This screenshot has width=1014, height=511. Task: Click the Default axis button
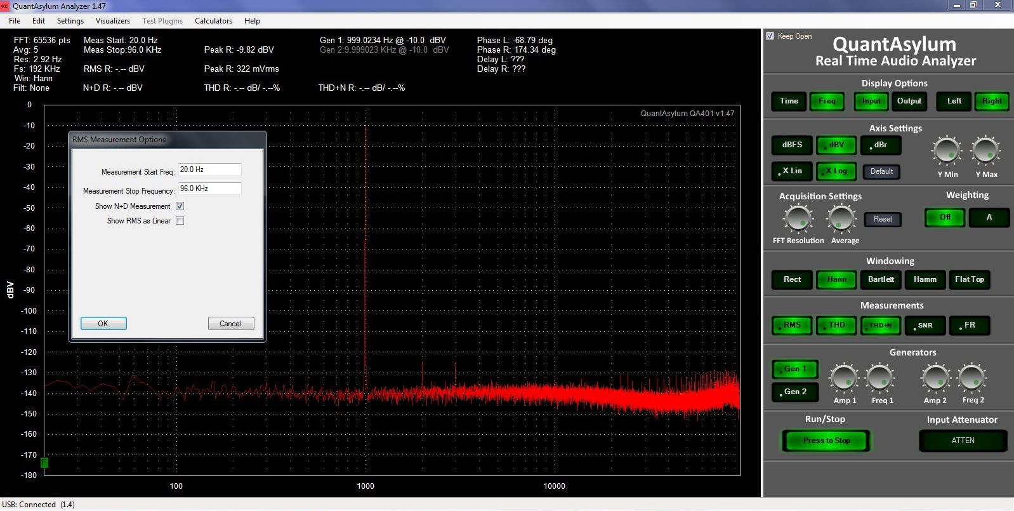881,171
